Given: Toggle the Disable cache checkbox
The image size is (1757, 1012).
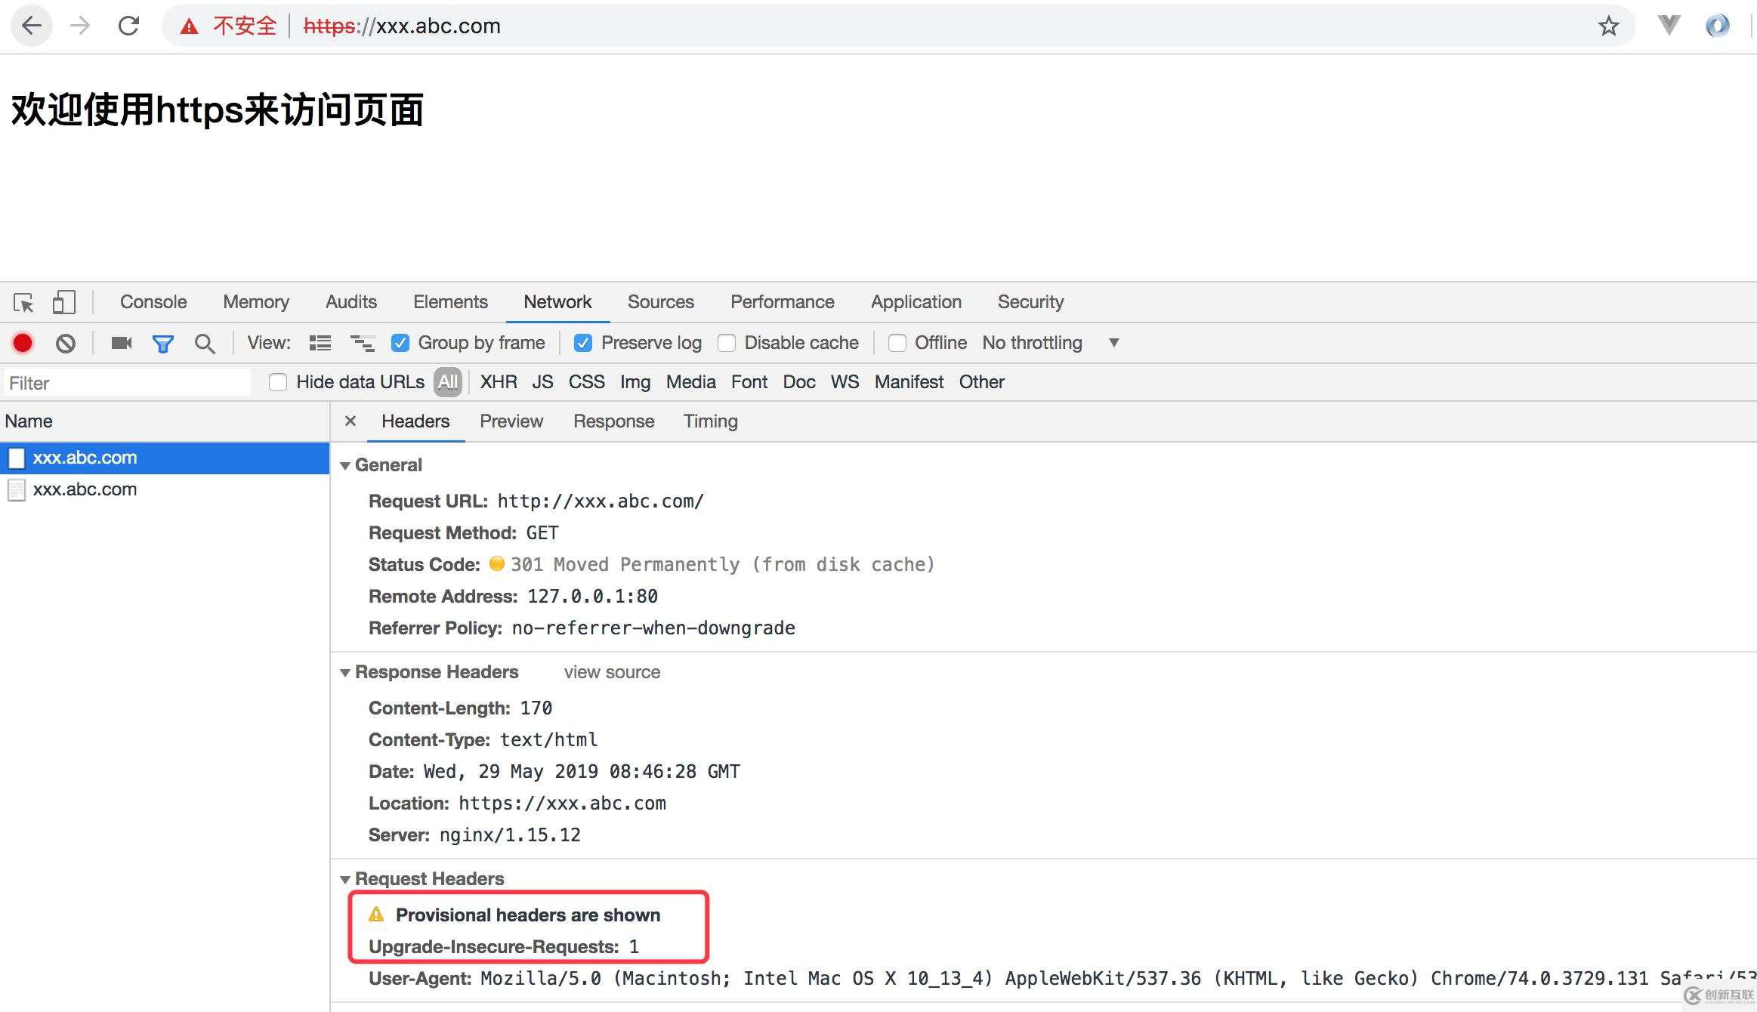Looking at the screenshot, I should pos(727,343).
